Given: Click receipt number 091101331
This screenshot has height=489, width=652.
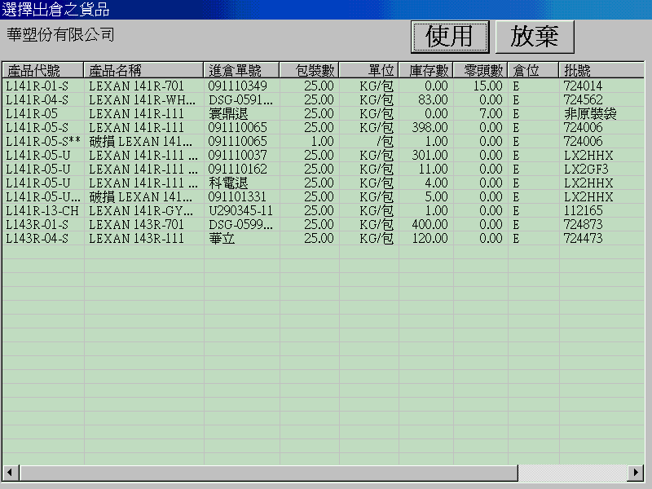Looking at the screenshot, I should pos(237,196).
